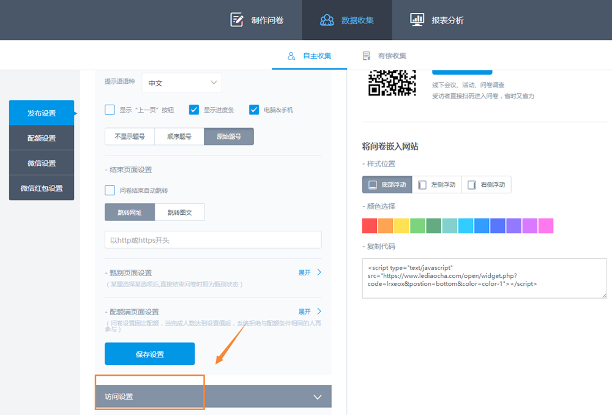Click the 自主收集 person icon

[291, 56]
